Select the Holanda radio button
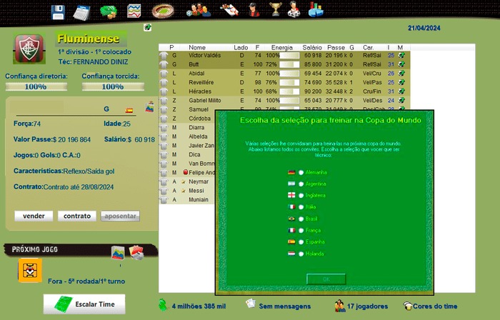500x320 pixels. point(301,254)
